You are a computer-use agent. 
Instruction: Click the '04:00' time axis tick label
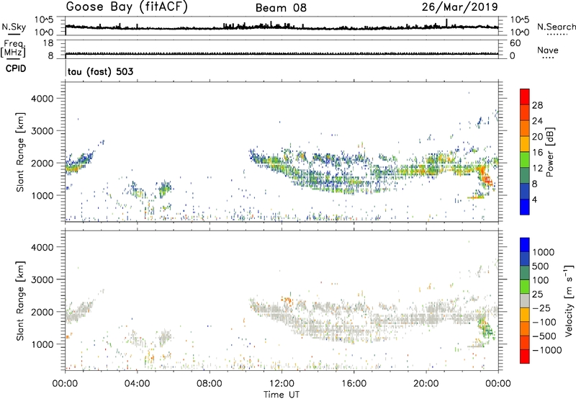click(137, 384)
